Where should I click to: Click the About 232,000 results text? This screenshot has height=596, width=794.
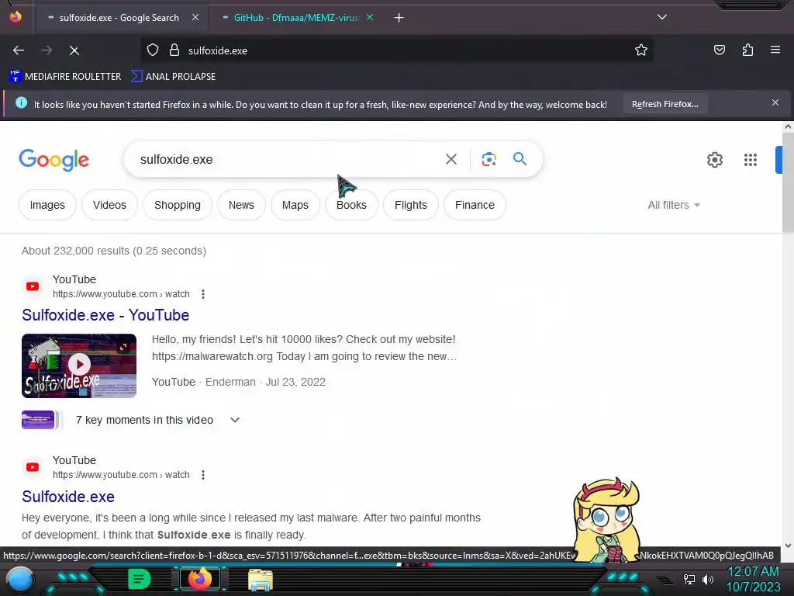point(114,251)
